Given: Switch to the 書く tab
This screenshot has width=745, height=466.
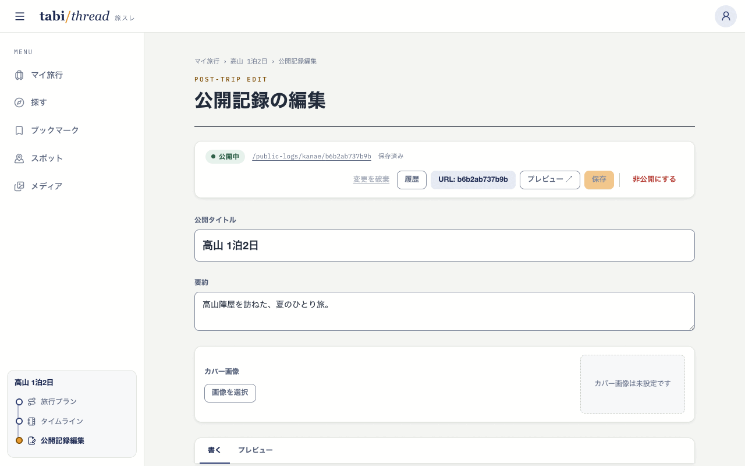Looking at the screenshot, I should [215, 450].
